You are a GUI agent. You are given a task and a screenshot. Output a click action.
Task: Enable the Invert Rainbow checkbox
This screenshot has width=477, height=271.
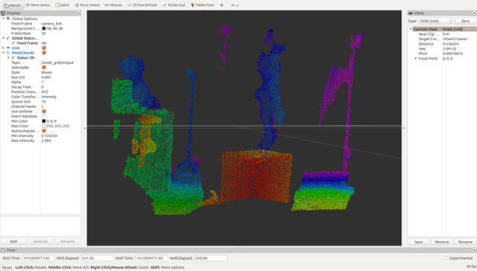pyautogui.click(x=44, y=116)
